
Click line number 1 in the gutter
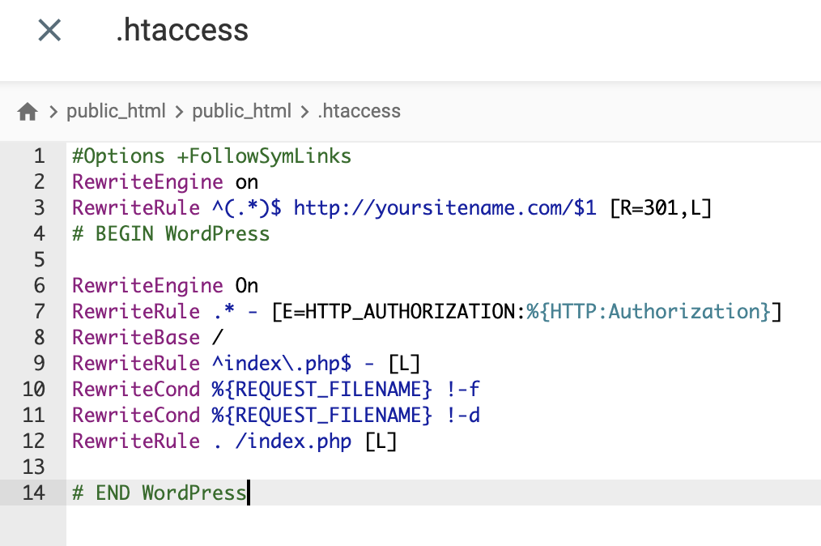pos(39,156)
